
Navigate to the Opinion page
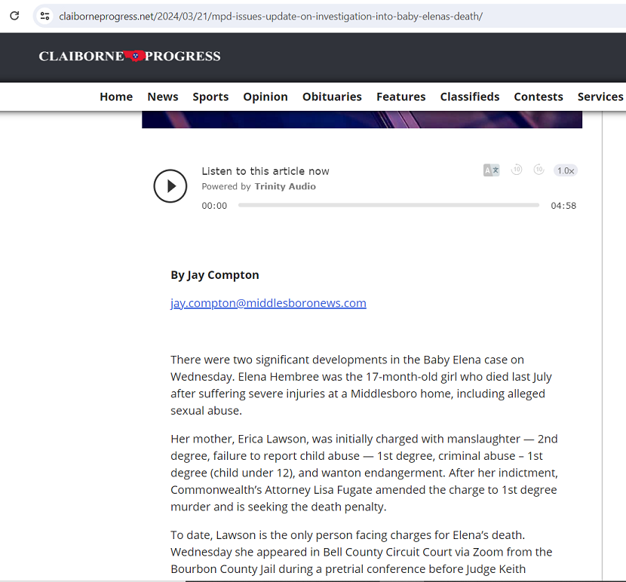tap(265, 96)
